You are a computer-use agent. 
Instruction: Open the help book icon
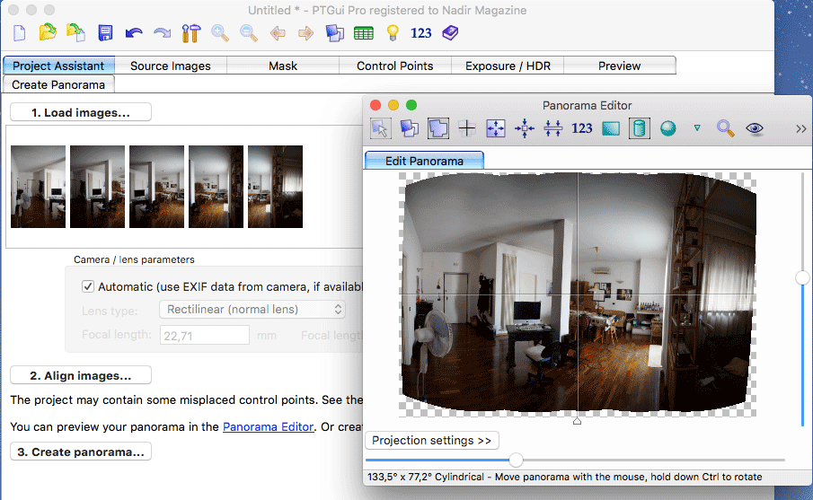click(x=450, y=33)
